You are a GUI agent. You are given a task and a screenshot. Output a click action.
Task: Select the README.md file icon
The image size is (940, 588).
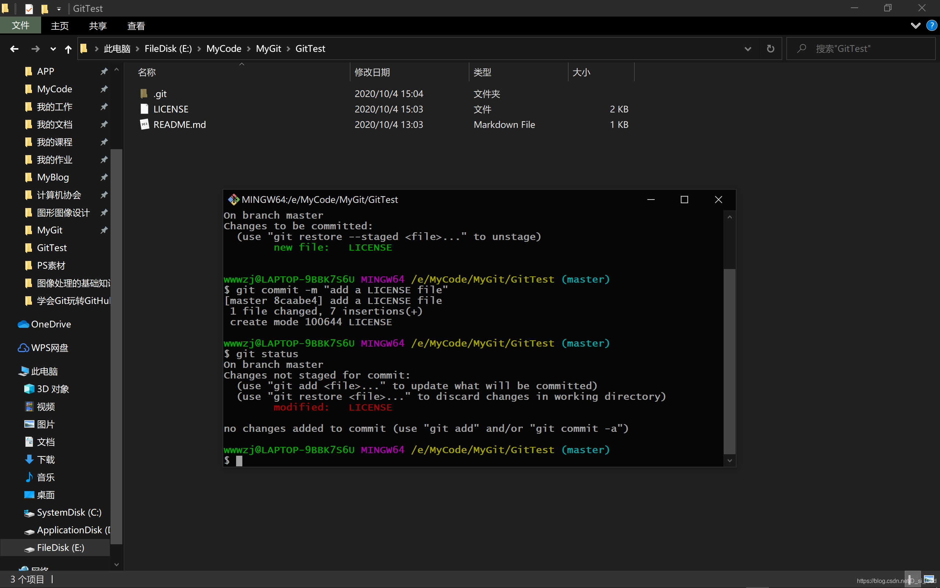coord(144,125)
